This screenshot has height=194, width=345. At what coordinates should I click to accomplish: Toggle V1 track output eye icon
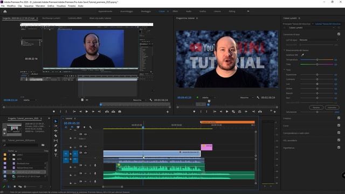point(85,153)
